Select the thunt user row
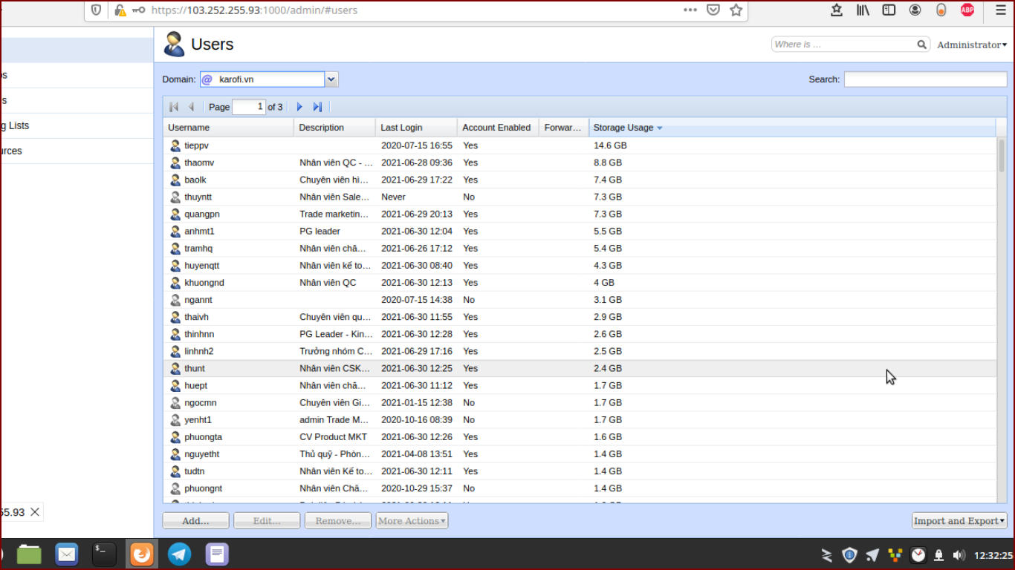 point(580,368)
